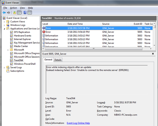Click the Saved Logs folder icon
This screenshot has width=158, height=126.
pos(8,67)
